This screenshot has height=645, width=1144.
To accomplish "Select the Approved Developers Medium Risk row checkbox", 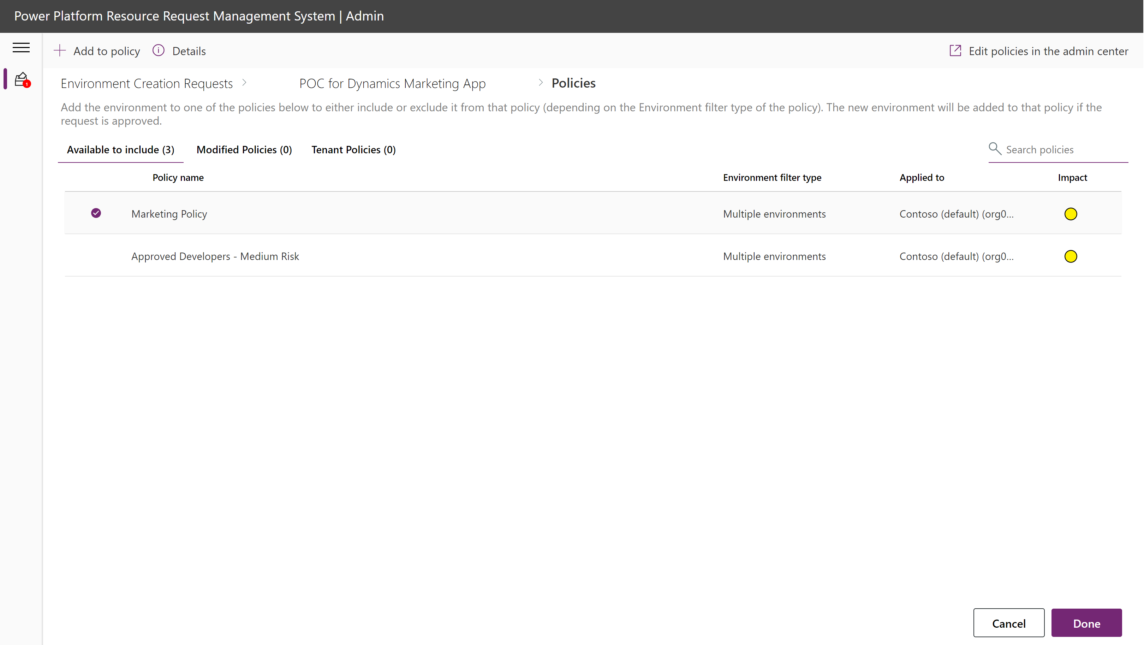I will (x=96, y=255).
